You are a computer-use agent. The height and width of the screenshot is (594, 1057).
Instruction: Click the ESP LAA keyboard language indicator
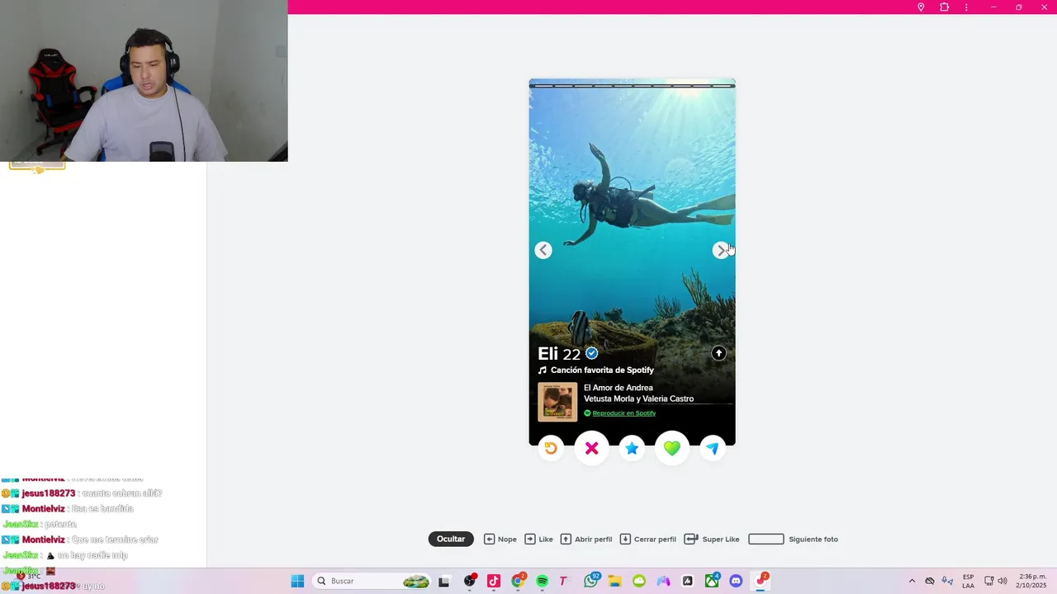(968, 581)
